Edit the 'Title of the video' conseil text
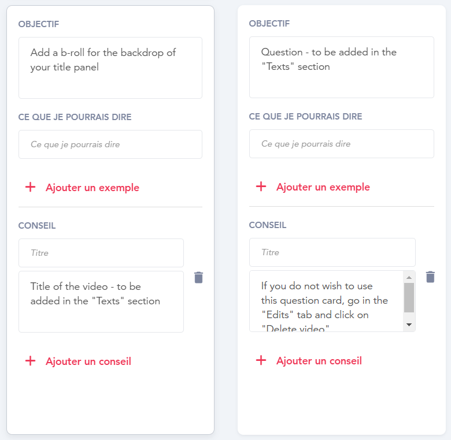The height and width of the screenshot is (440, 451). pos(101,301)
